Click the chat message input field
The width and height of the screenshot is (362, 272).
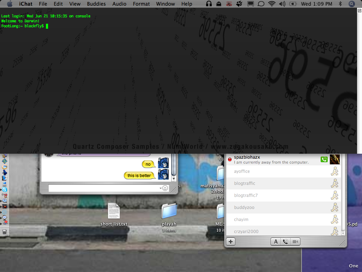click(x=104, y=188)
